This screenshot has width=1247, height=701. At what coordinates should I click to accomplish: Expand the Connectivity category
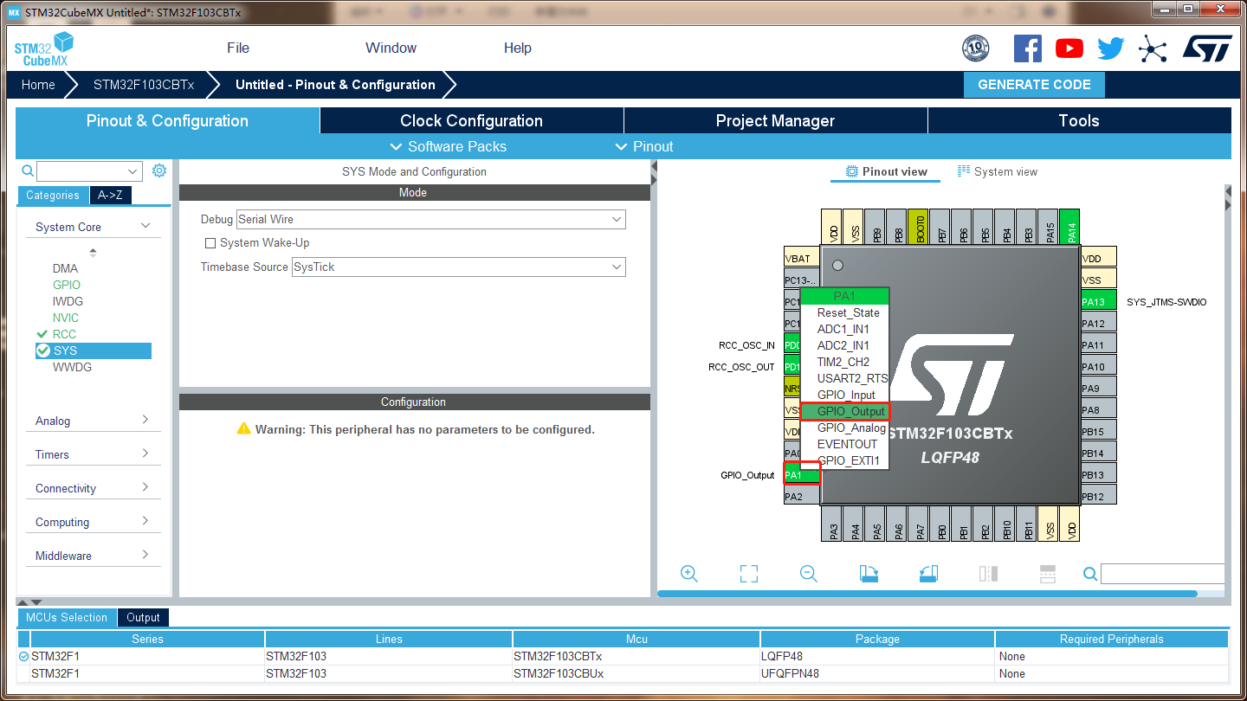(x=145, y=487)
